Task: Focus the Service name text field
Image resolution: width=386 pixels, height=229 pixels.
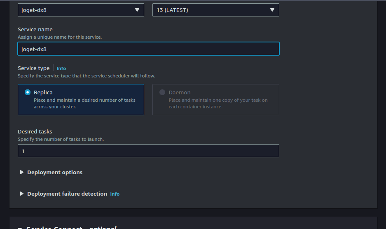Action: point(148,49)
